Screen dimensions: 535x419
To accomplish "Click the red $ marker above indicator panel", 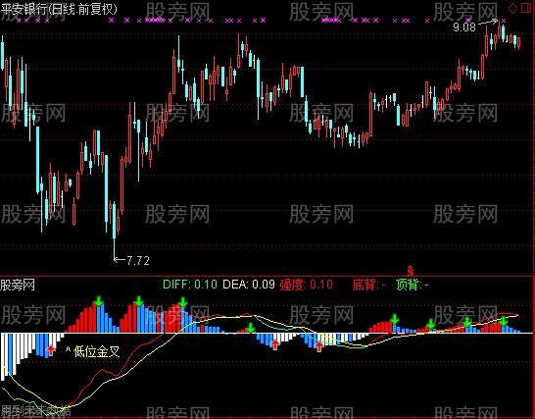I will click(x=411, y=271).
